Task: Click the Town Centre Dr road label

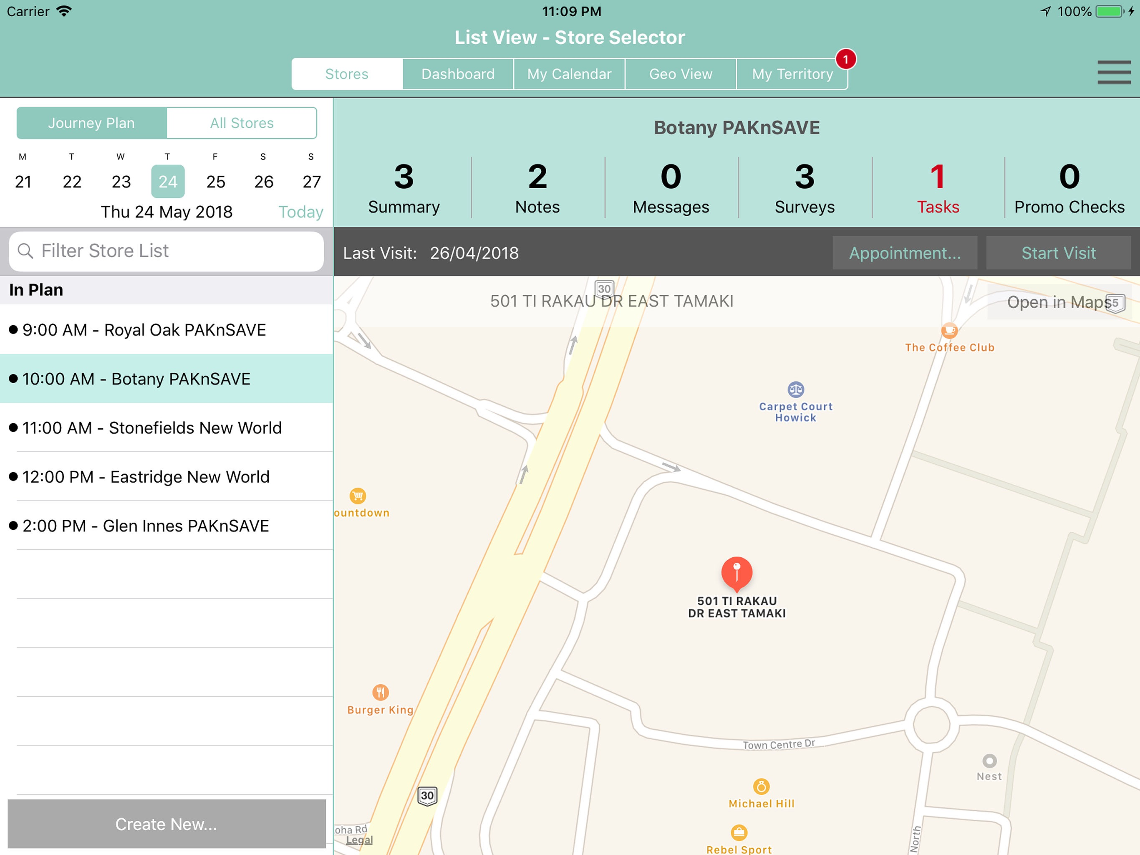Action: [x=779, y=744]
